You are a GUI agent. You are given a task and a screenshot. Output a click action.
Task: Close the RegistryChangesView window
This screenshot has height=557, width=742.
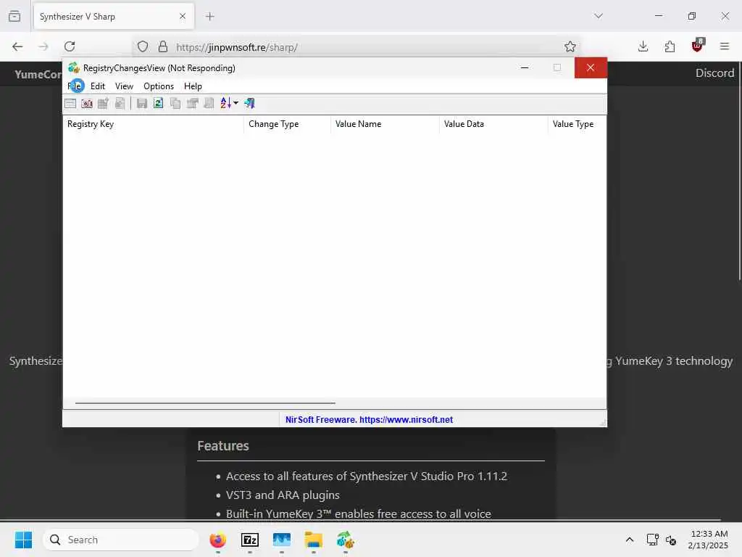[x=591, y=67]
